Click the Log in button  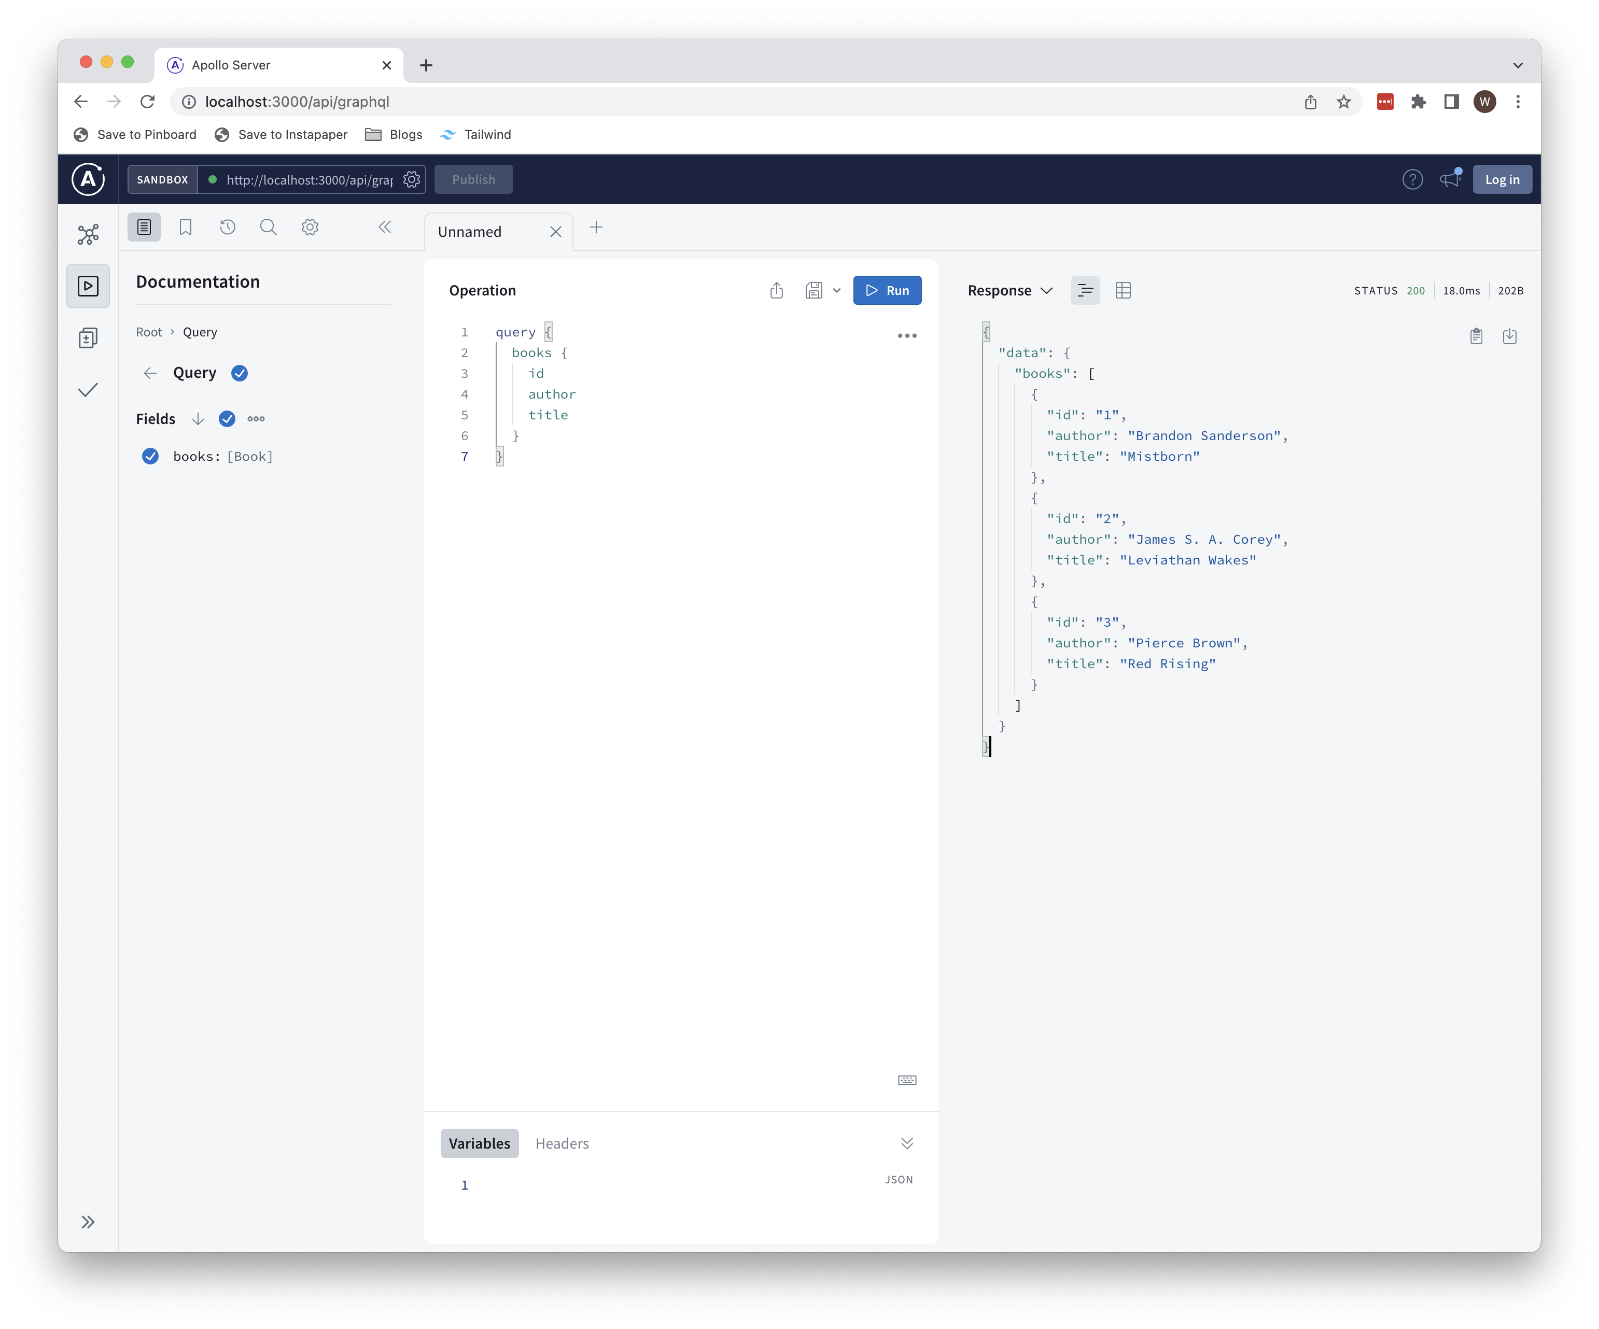click(1502, 180)
